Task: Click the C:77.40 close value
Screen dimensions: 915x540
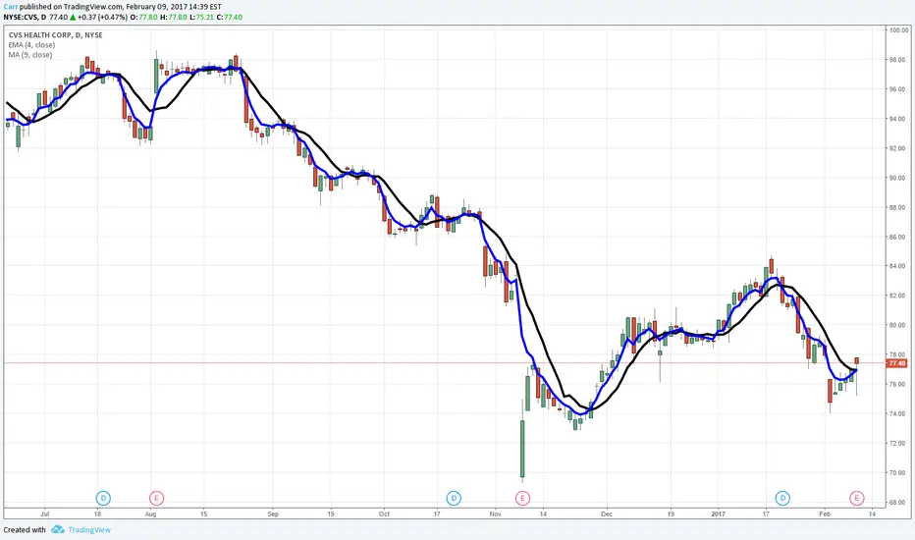Action: pyautogui.click(x=230, y=17)
